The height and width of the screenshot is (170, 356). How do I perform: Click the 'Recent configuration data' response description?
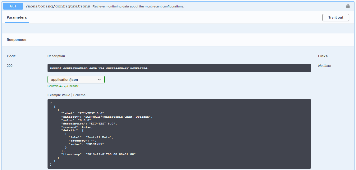click(99, 68)
